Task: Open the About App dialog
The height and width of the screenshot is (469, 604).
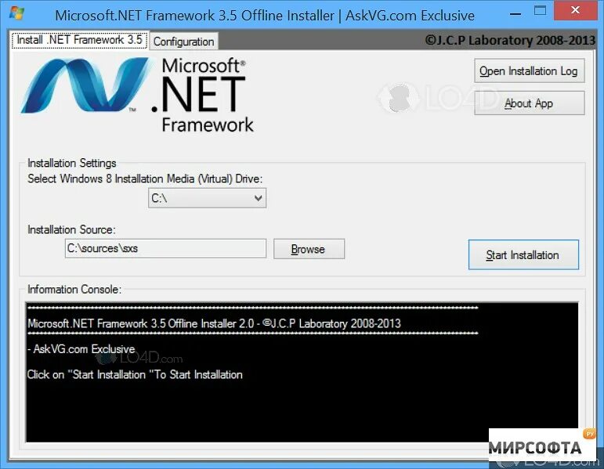Action: point(530,103)
